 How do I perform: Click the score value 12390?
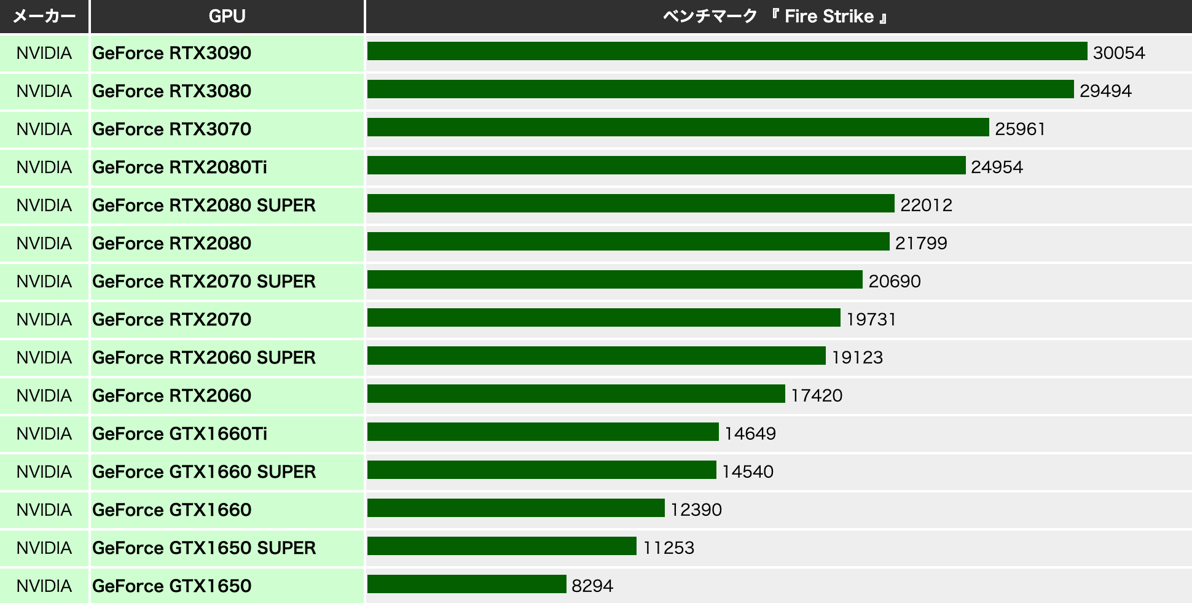click(x=696, y=510)
